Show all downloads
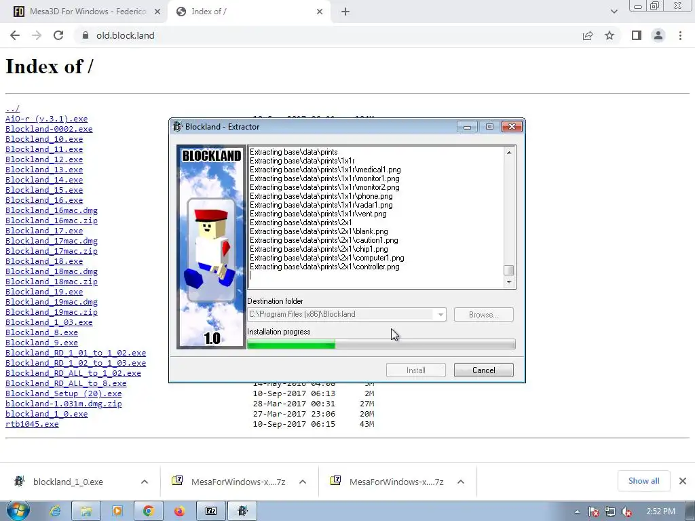The width and height of the screenshot is (695, 521). pyautogui.click(x=643, y=481)
